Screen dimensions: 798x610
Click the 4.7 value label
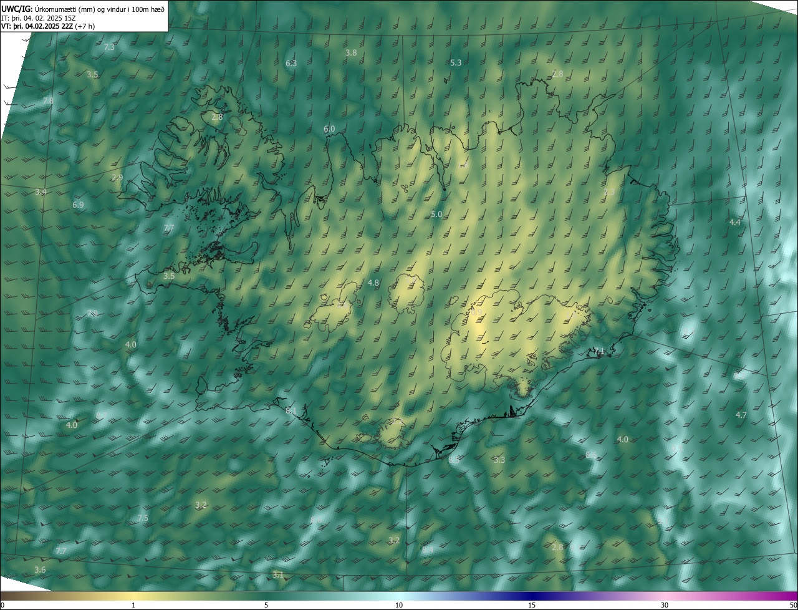(x=741, y=415)
